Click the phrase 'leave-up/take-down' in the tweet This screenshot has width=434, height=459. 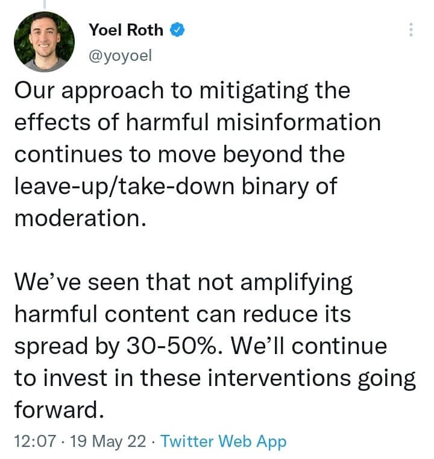pyautogui.click(x=124, y=186)
